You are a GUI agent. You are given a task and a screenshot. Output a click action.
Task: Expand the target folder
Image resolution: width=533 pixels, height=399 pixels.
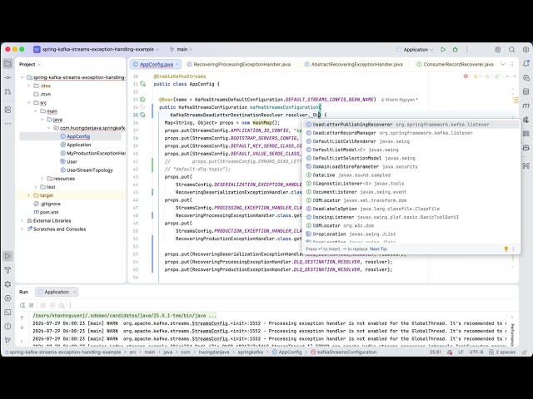click(29, 195)
